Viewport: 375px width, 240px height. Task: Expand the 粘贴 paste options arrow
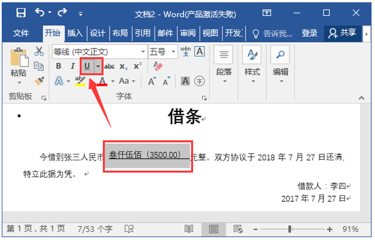click(19, 82)
